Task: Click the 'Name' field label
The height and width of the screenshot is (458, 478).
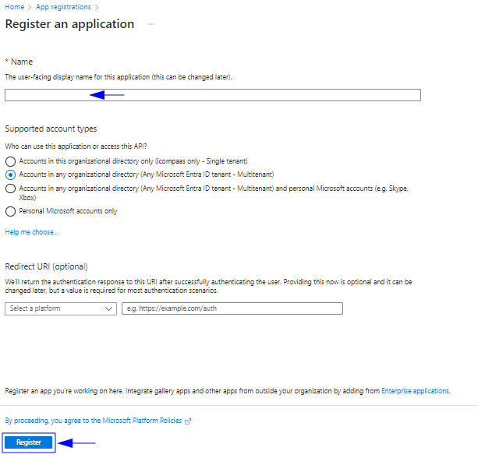Action: click(x=22, y=62)
